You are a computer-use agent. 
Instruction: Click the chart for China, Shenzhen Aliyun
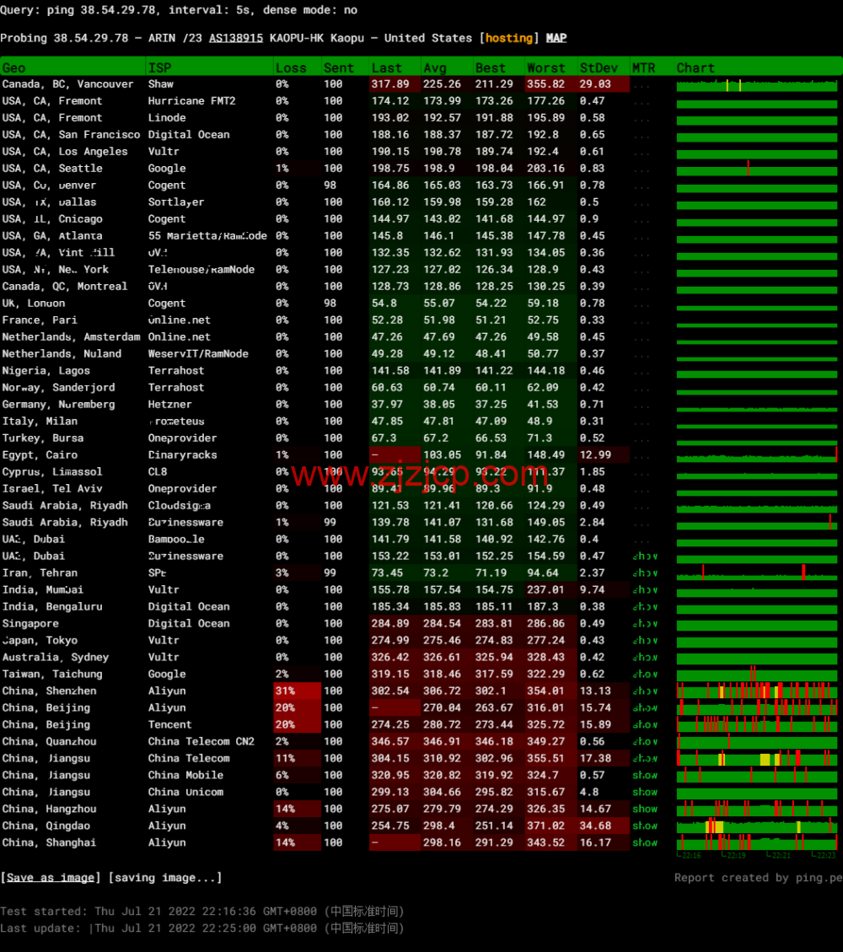pyautogui.click(x=756, y=691)
